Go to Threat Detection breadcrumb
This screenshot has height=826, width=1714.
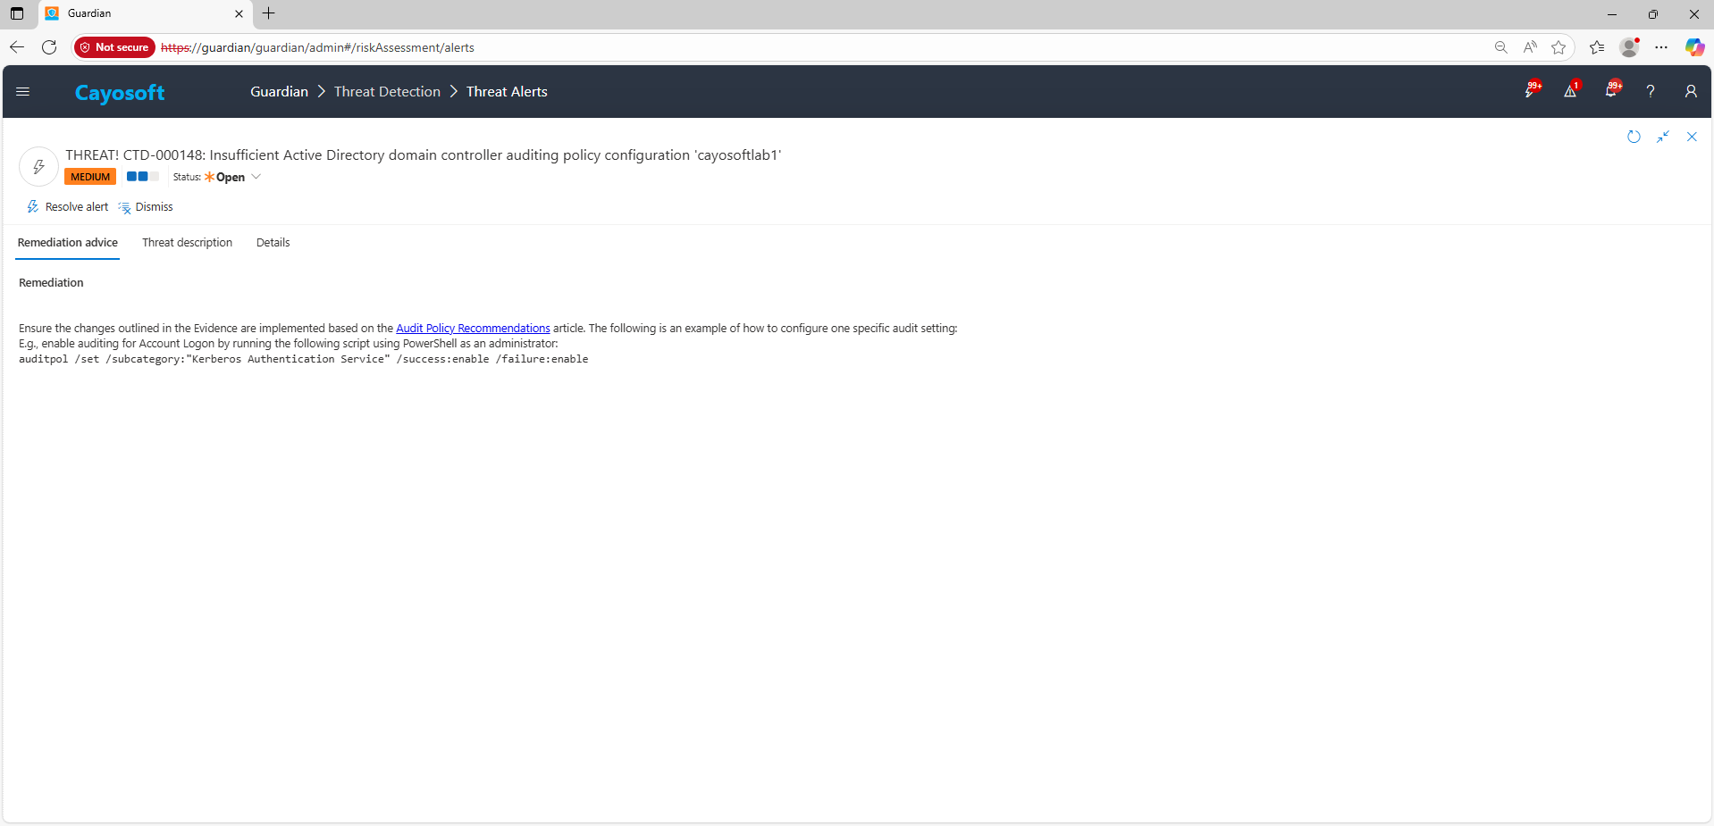(387, 92)
